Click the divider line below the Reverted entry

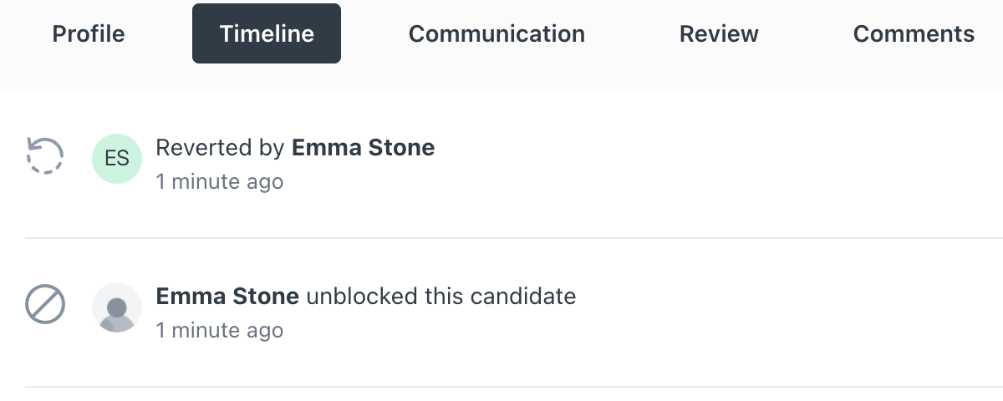click(501, 238)
